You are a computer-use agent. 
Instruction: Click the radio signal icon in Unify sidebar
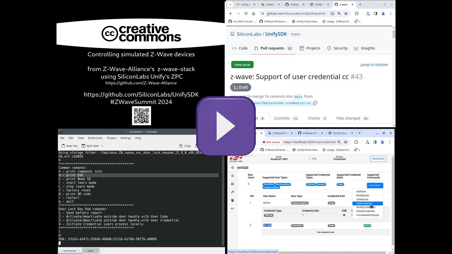[232, 208]
